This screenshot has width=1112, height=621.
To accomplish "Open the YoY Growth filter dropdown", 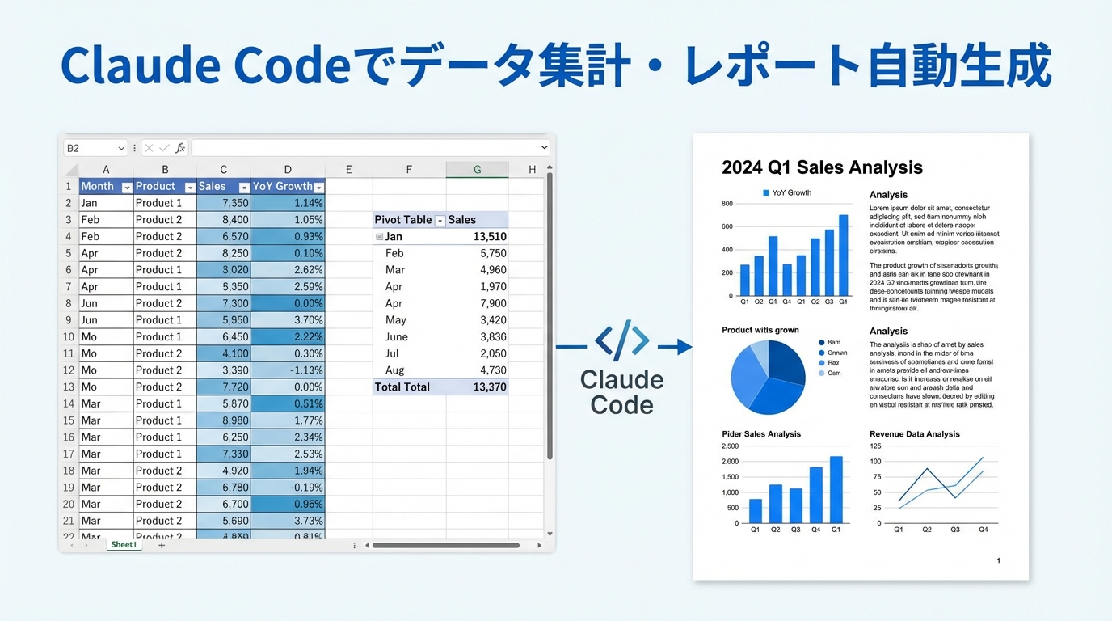I will point(318,187).
